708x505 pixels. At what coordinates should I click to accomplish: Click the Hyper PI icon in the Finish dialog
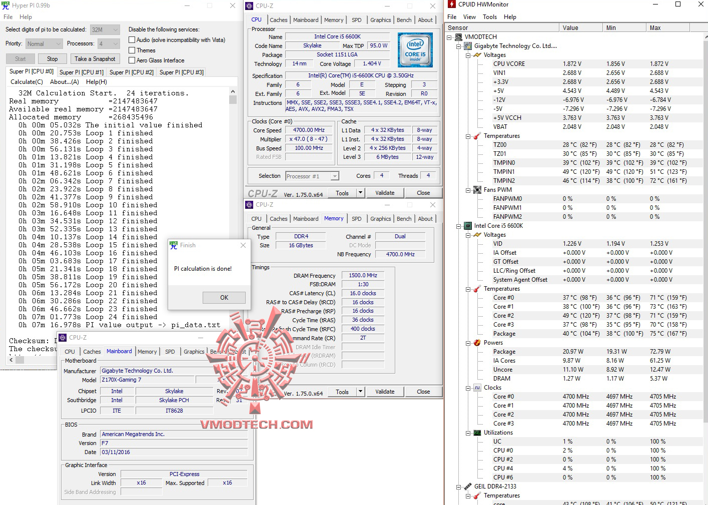(173, 245)
